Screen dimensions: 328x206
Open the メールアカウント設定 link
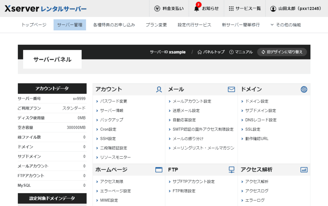pyautogui.click(x=192, y=101)
